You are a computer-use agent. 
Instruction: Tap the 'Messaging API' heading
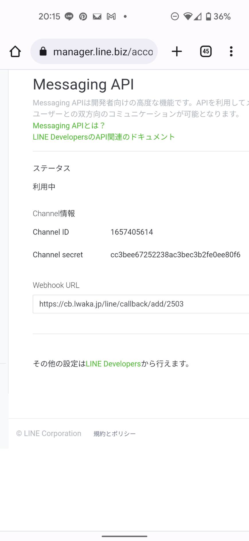pyautogui.click(x=83, y=84)
